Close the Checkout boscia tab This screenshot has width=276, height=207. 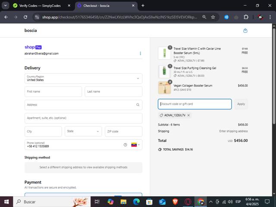click(x=133, y=6)
